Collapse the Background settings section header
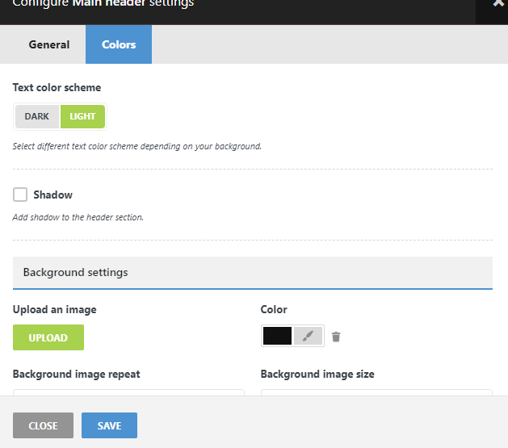 252,273
